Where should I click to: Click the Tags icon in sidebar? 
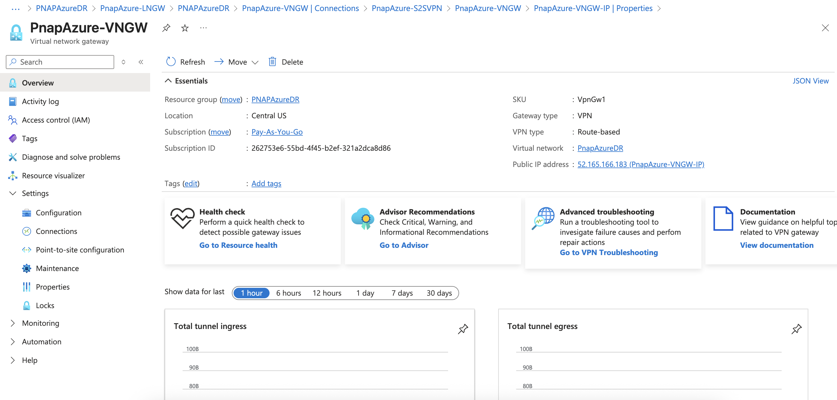point(13,139)
